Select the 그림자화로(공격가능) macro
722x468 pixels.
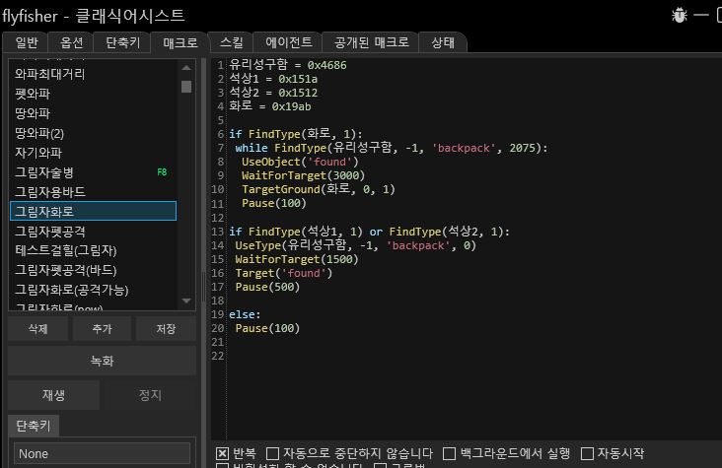[93, 290]
